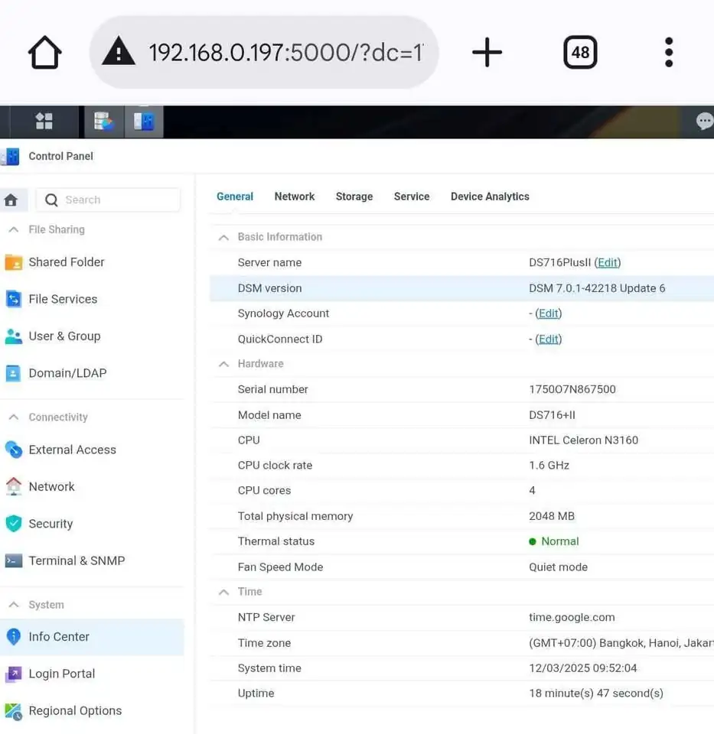Click NTP server time.google.com

click(572, 618)
